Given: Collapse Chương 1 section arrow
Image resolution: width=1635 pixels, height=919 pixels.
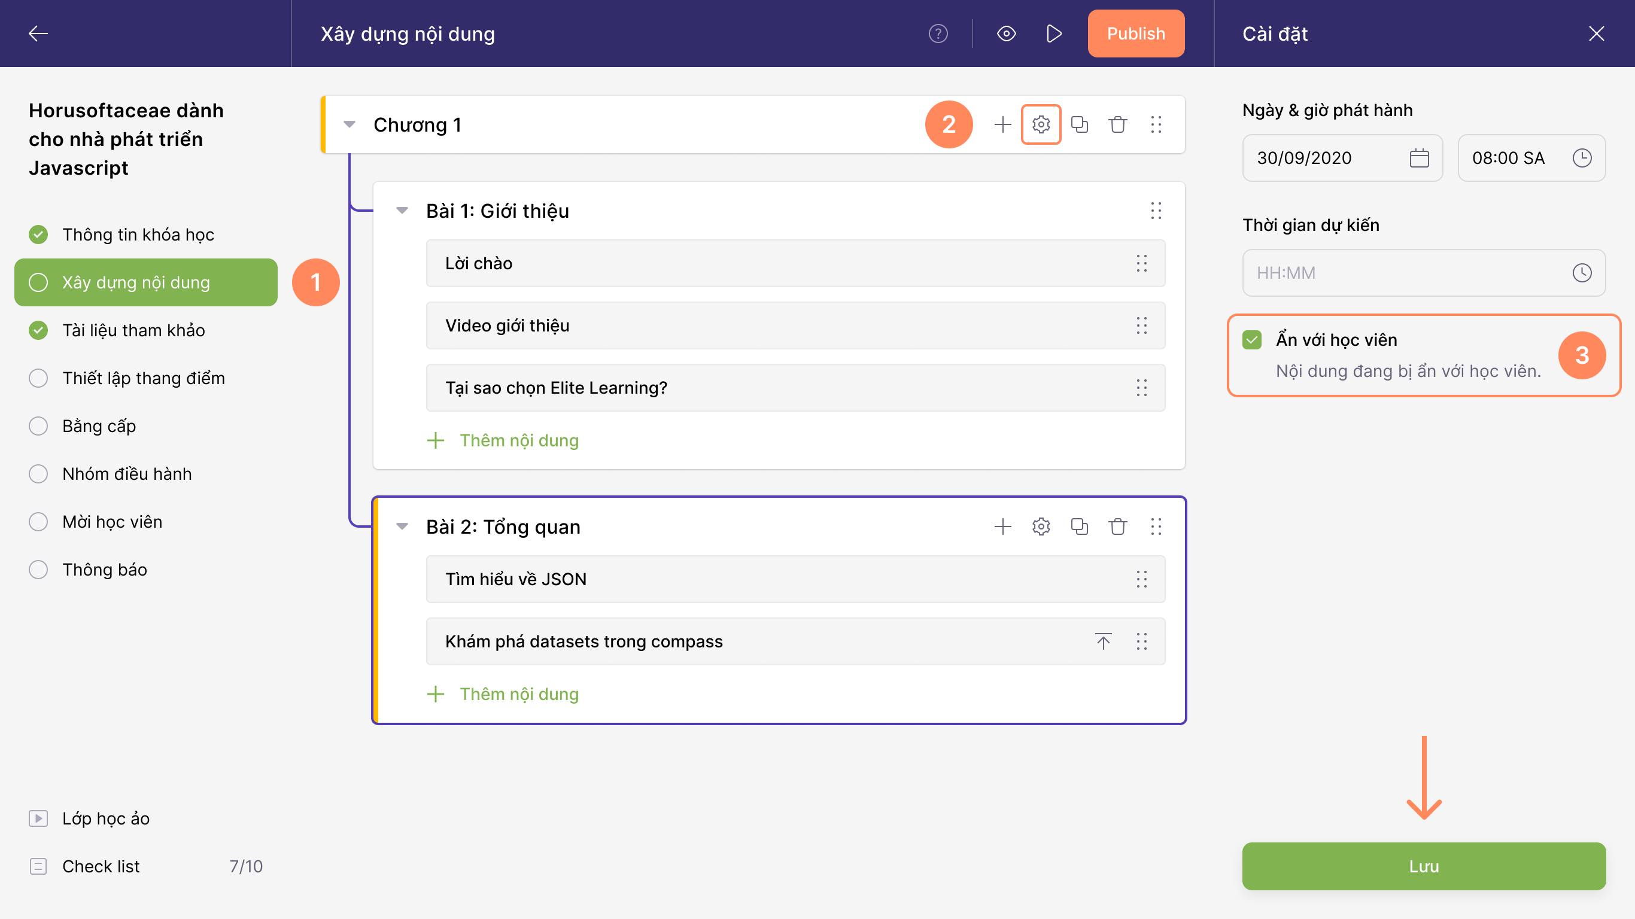Looking at the screenshot, I should (x=349, y=124).
